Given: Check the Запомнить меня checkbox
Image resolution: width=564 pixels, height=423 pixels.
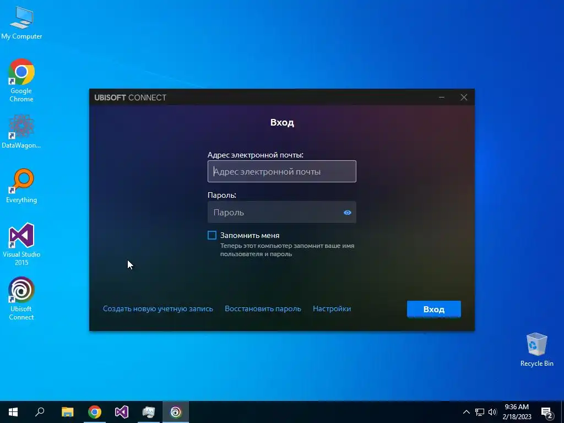Looking at the screenshot, I should pyautogui.click(x=212, y=235).
